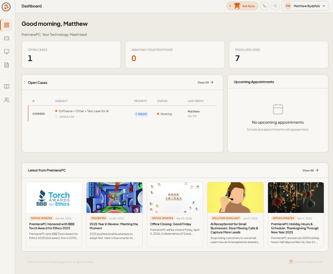Viewport: 333px width, 274px height.
Task: Click the MR avatar badge
Action: (x=288, y=6)
